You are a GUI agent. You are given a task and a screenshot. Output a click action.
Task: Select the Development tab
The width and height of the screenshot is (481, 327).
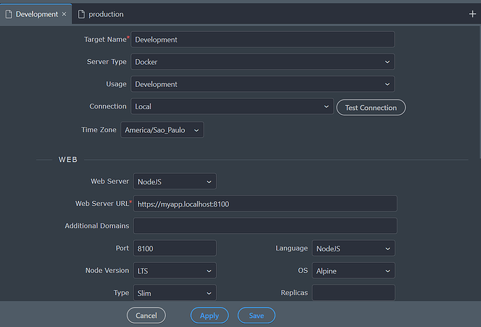36,14
